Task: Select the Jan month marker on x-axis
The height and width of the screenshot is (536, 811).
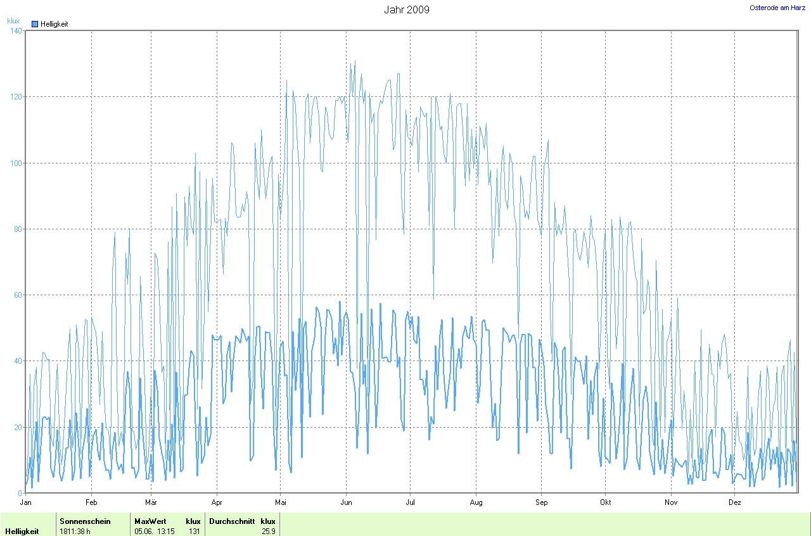Action: pos(26,502)
